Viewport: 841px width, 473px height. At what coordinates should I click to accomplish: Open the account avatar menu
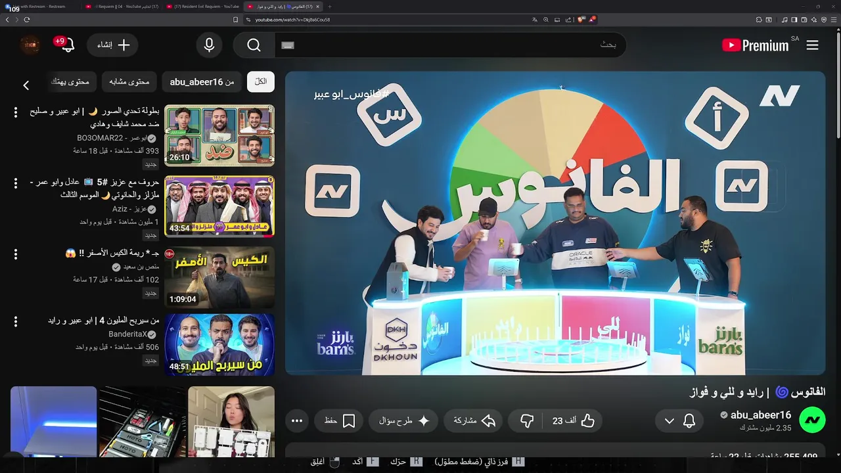[30, 45]
